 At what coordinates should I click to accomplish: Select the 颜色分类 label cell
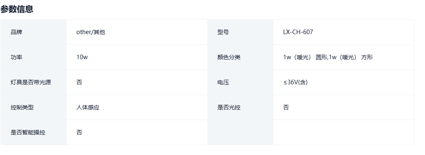tap(240, 57)
